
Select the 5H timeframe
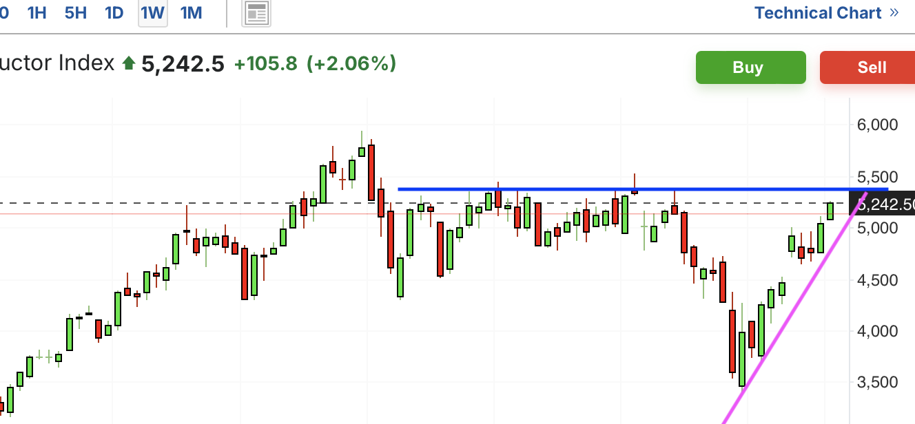(76, 12)
